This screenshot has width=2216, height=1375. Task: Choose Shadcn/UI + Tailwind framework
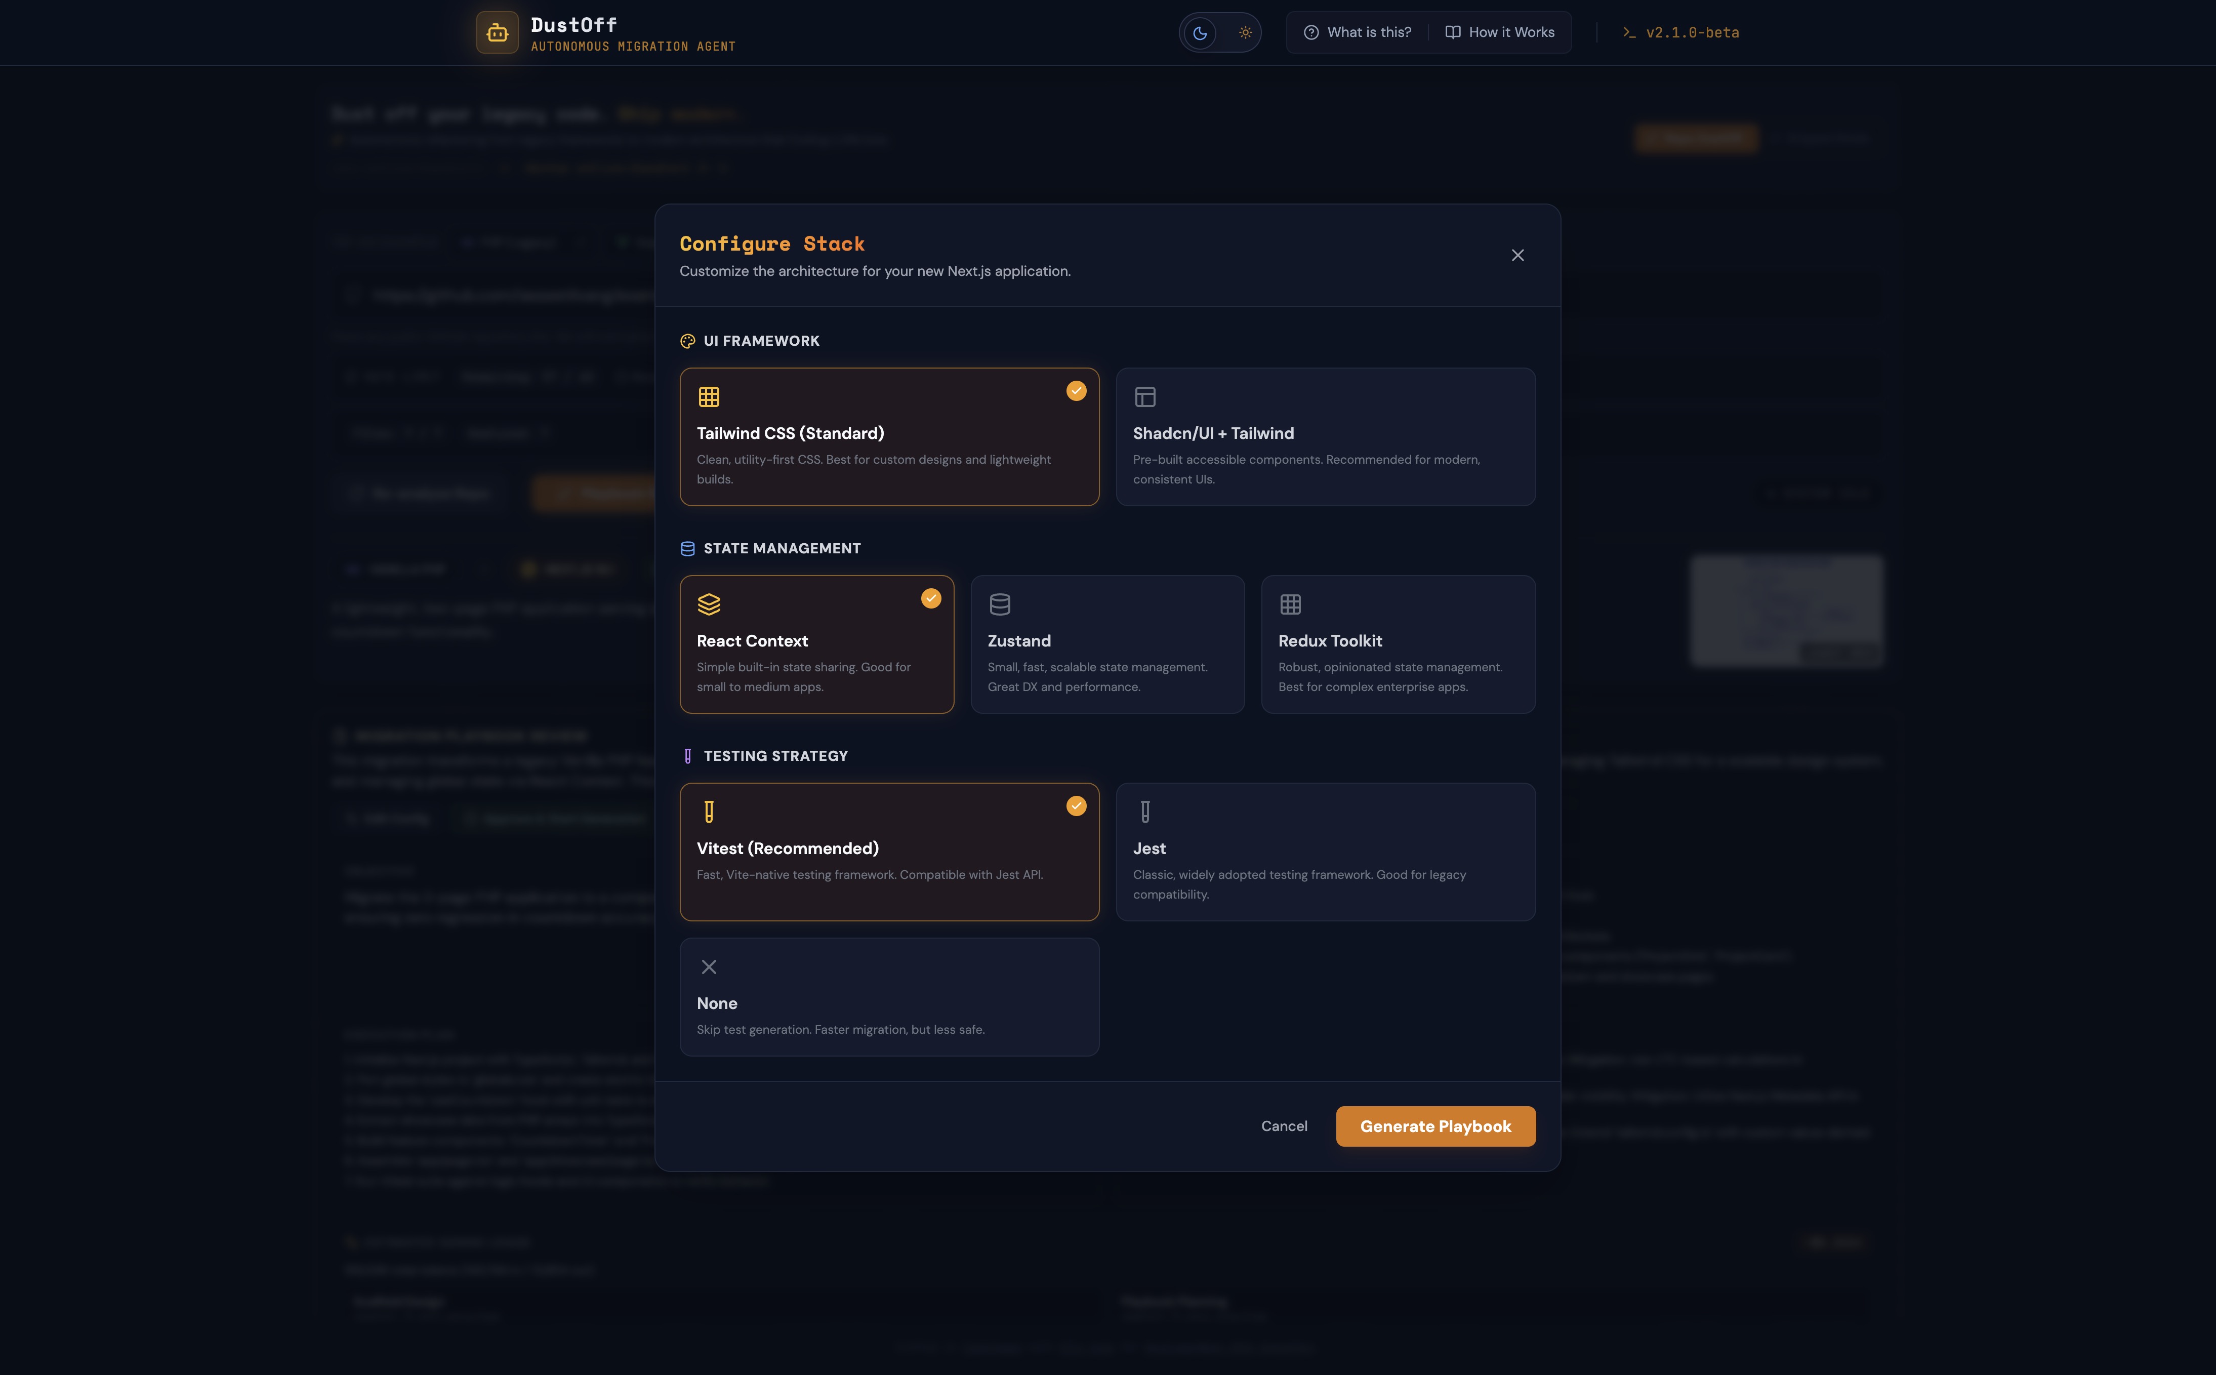point(1325,436)
